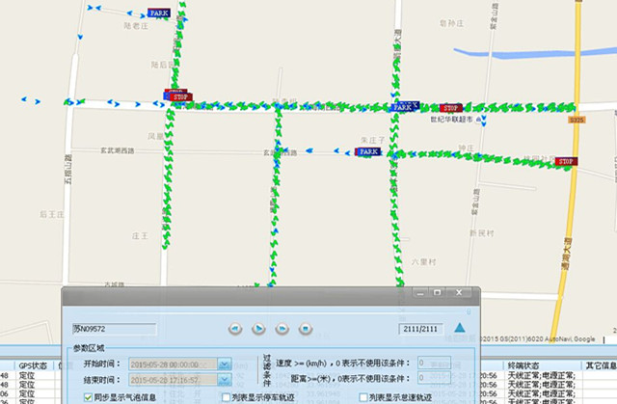Click the rewind playback button
The width and height of the screenshot is (617, 404).
(x=234, y=329)
